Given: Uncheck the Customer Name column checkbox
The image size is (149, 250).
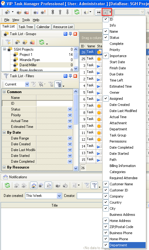Looking at the screenshot, I should (x=106, y=184).
